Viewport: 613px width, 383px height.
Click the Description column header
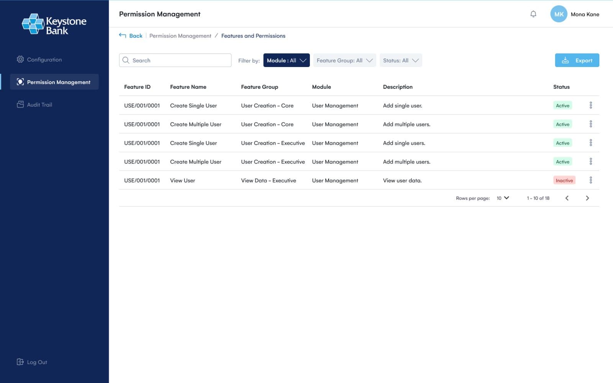point(398,87)
